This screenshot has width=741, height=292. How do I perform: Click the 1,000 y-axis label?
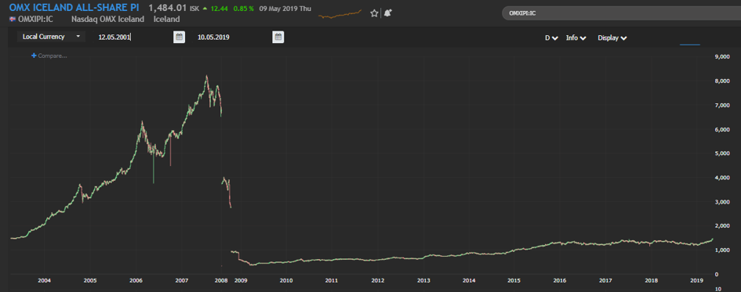(x=723, y=250)
